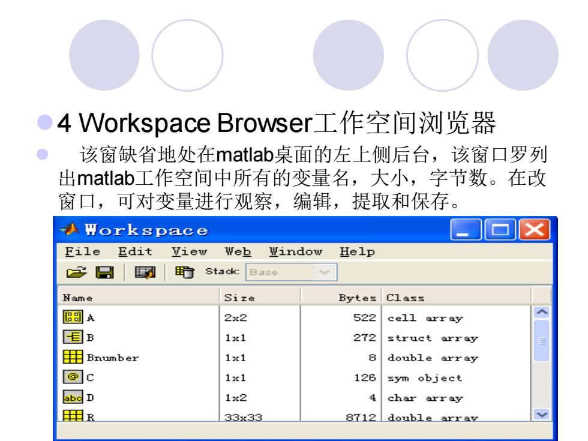Image resolution: width=588 pixels, height=441 pixels.
Task: Select the sym object icon for C
Action: pyautogui.click(x=73, y=377)
